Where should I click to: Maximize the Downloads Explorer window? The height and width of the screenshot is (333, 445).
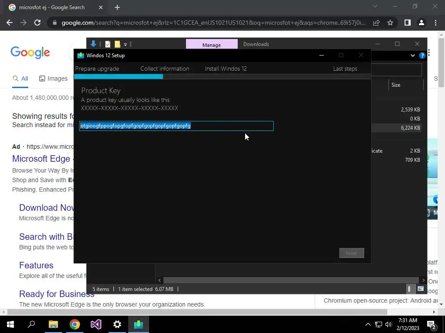coord(397,44)
